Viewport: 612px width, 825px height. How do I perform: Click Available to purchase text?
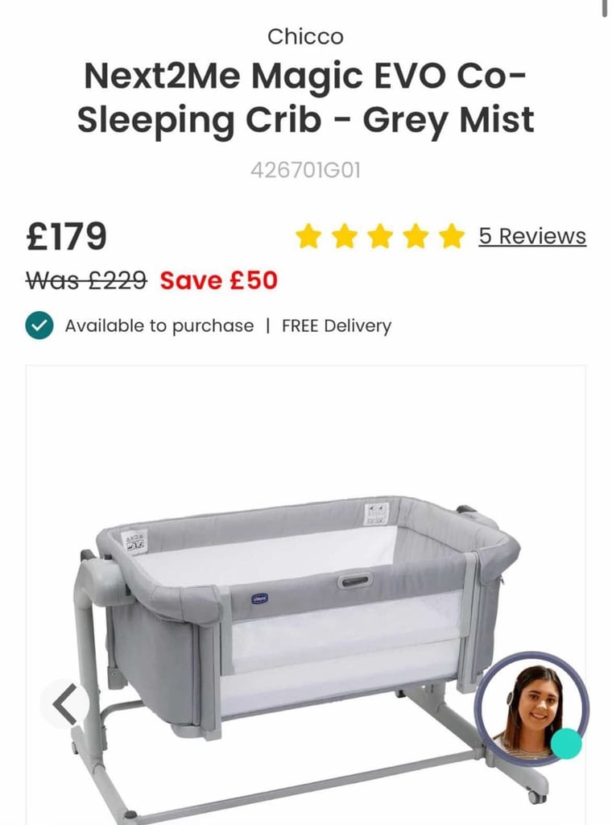(x=159, y=325)
